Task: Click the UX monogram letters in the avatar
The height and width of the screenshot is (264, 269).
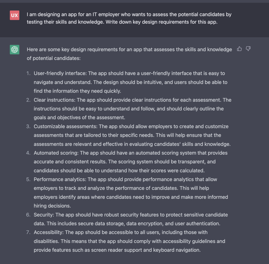Action: (14, 15)
